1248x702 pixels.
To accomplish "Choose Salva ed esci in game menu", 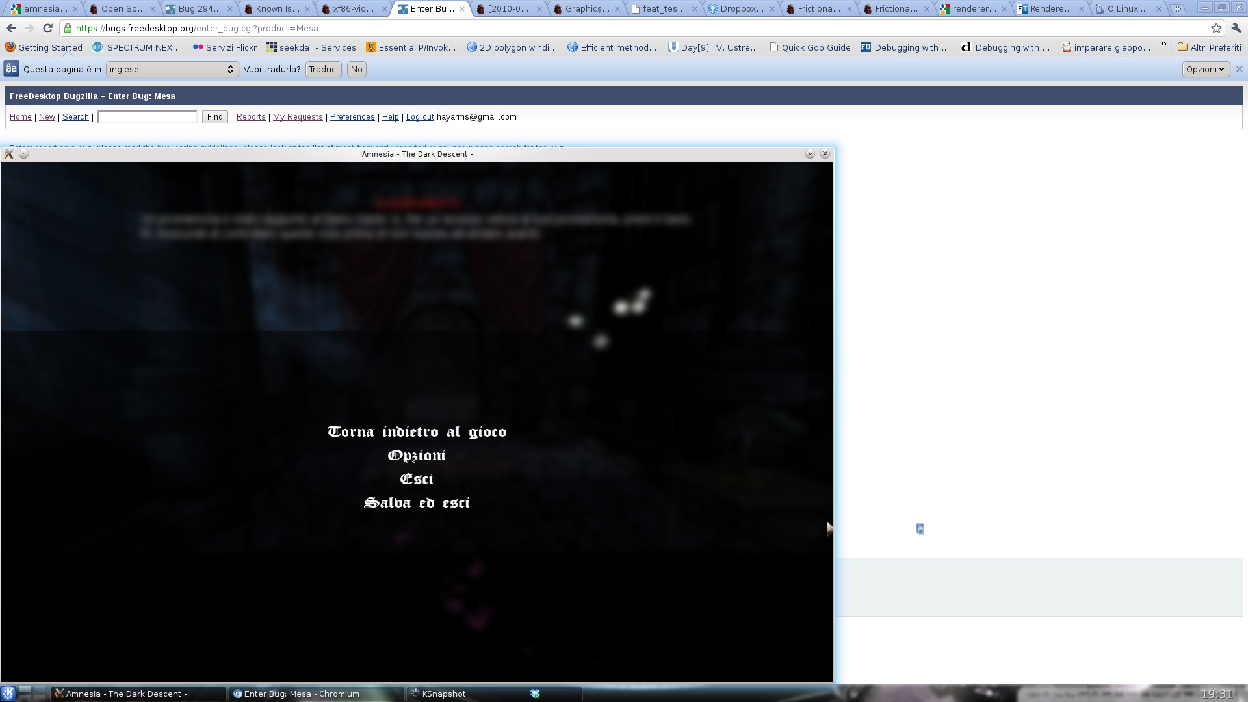I will 417,503.
